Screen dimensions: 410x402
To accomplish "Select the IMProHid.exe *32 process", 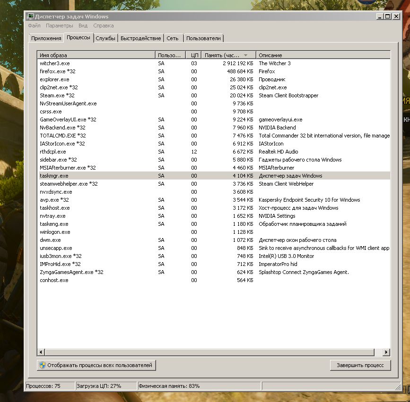I will (214, 264).
